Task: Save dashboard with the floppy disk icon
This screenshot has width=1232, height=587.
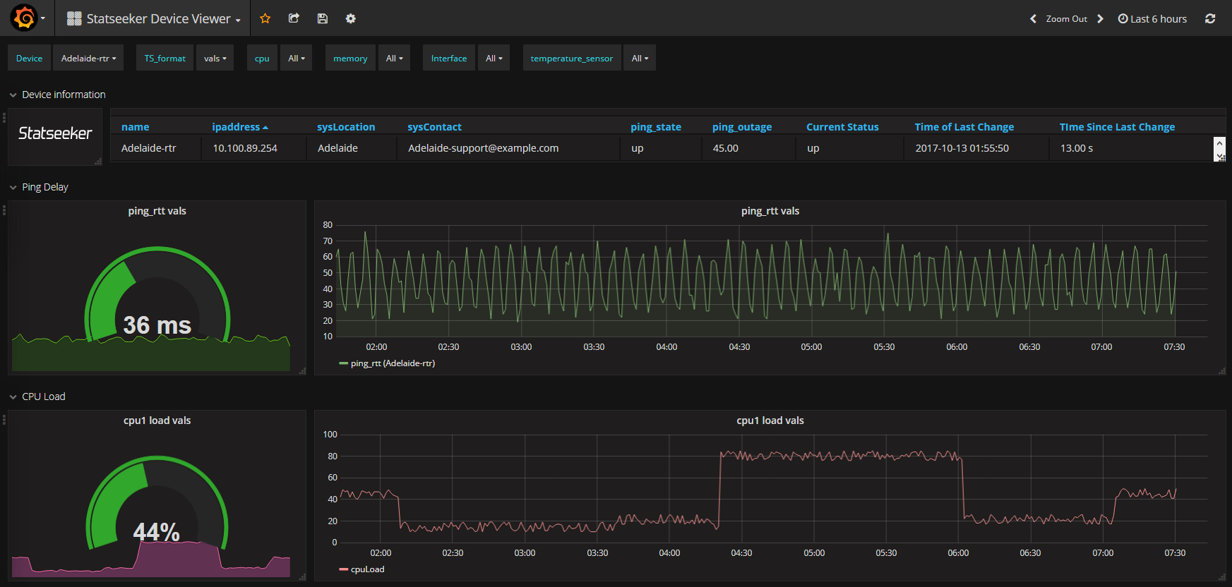Action: (322, 18)
